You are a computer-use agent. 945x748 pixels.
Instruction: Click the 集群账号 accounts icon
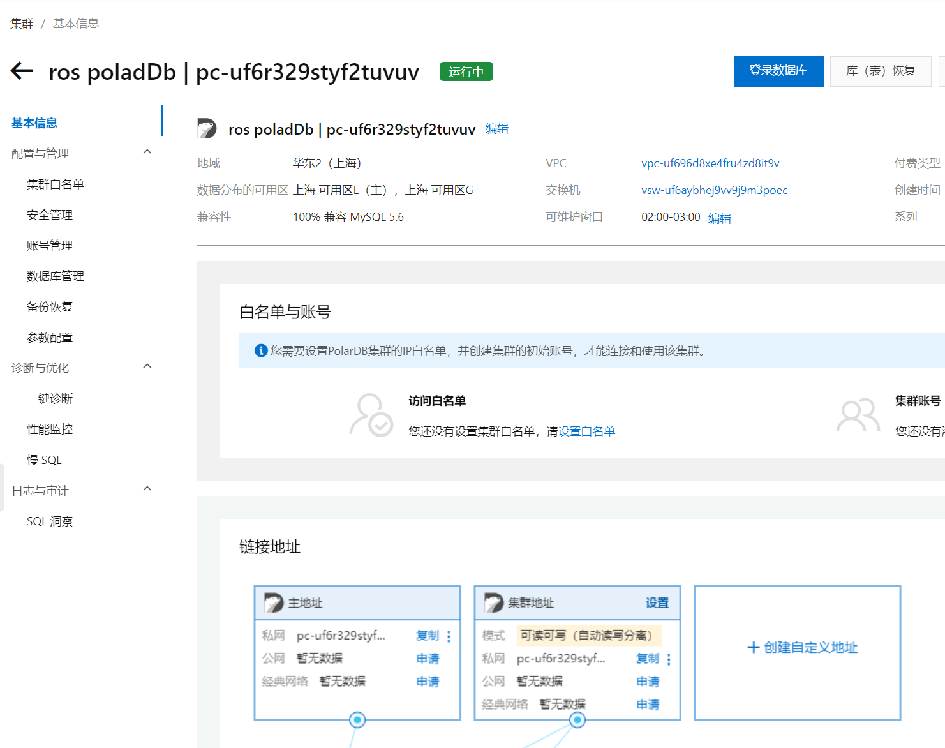(858, 415)
